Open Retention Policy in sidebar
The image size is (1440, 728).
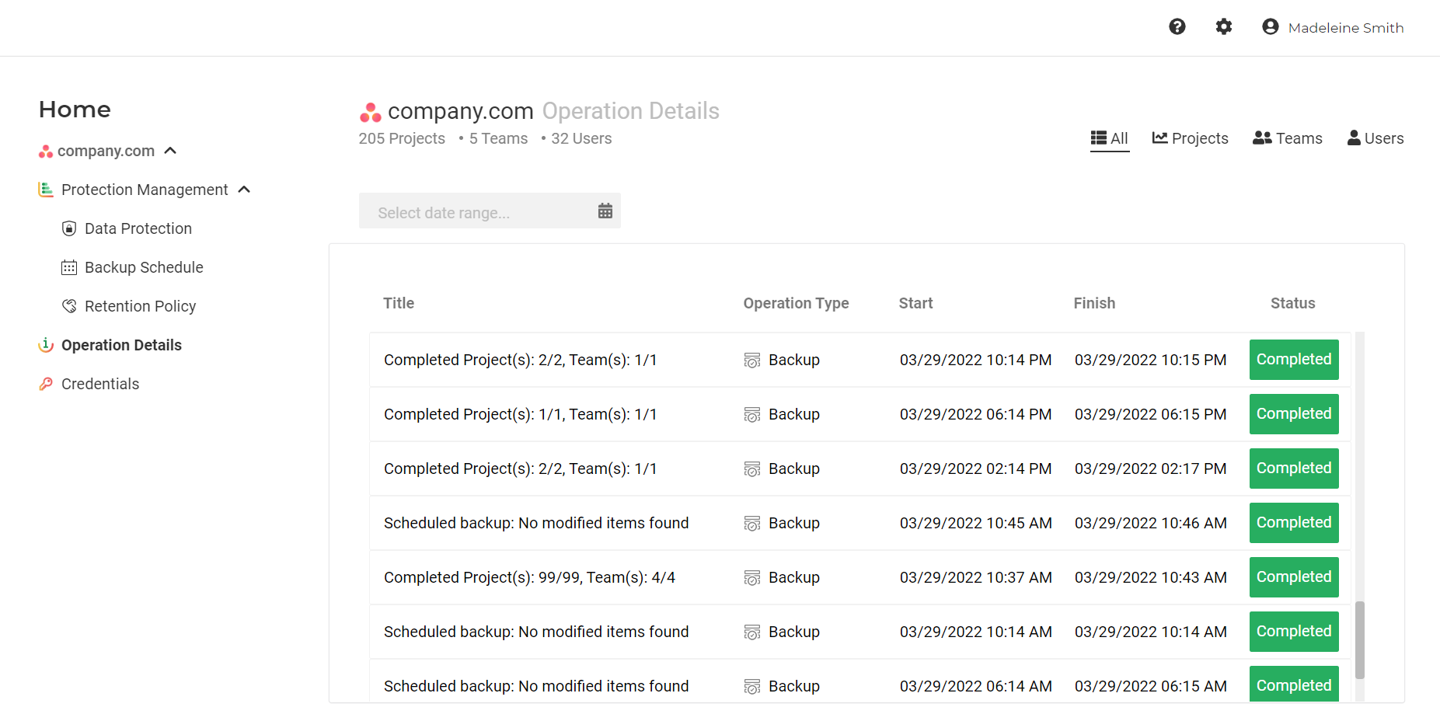tap(140, 306)
